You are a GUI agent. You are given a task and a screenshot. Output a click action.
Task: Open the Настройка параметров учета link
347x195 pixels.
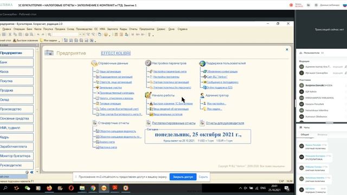coord(170,71)
